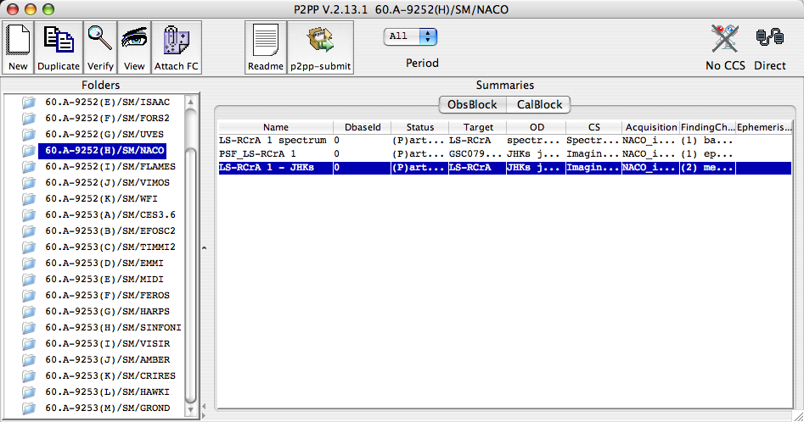Select folder 60.A-9253(C)/SM/TIMMI2

pyautogui.click(x=110, y=247)
